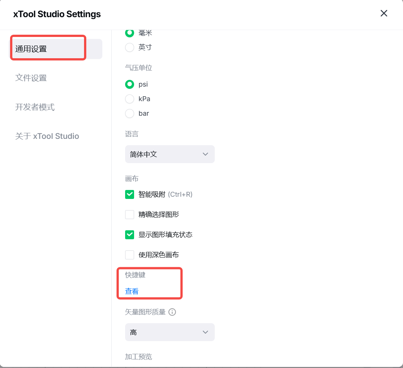Expand the 矢量图形质量 dropdown set to 高
The height and width of the screenshot is (368, 403).
[170, 332]
